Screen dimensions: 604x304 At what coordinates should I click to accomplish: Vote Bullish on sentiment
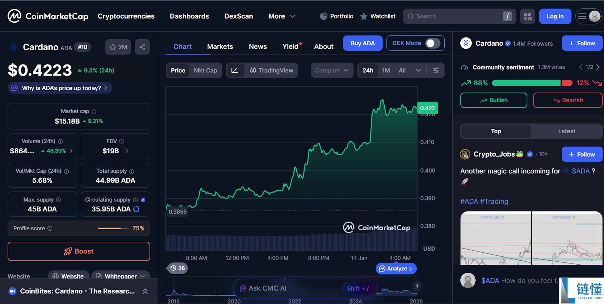pyautogui.click(x=494, y=100)
